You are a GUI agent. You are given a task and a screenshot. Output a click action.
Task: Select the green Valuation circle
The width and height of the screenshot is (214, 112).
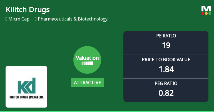point(87,60)
